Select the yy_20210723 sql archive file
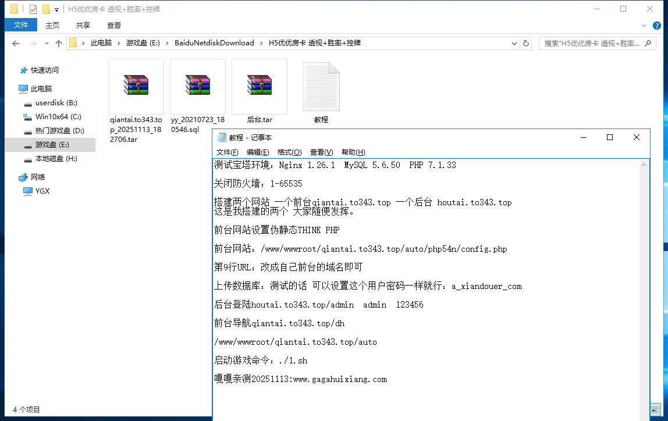 [197, 86]
